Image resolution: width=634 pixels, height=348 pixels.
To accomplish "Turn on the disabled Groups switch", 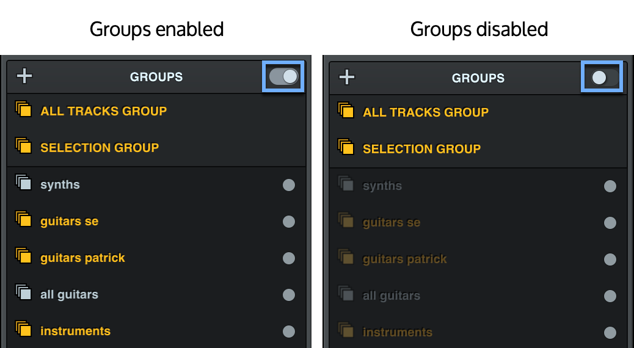I will point(602,78).
